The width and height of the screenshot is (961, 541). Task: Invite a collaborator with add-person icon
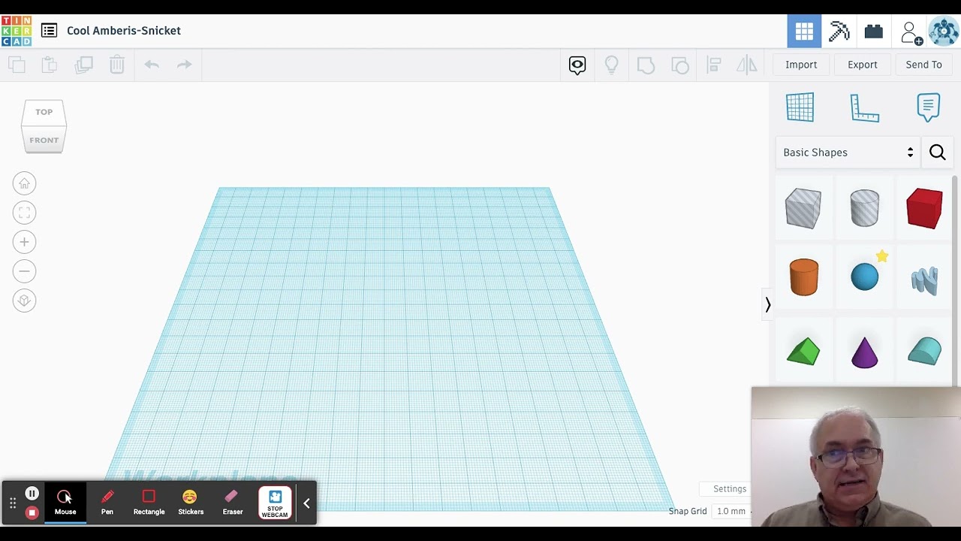[910, 32]
